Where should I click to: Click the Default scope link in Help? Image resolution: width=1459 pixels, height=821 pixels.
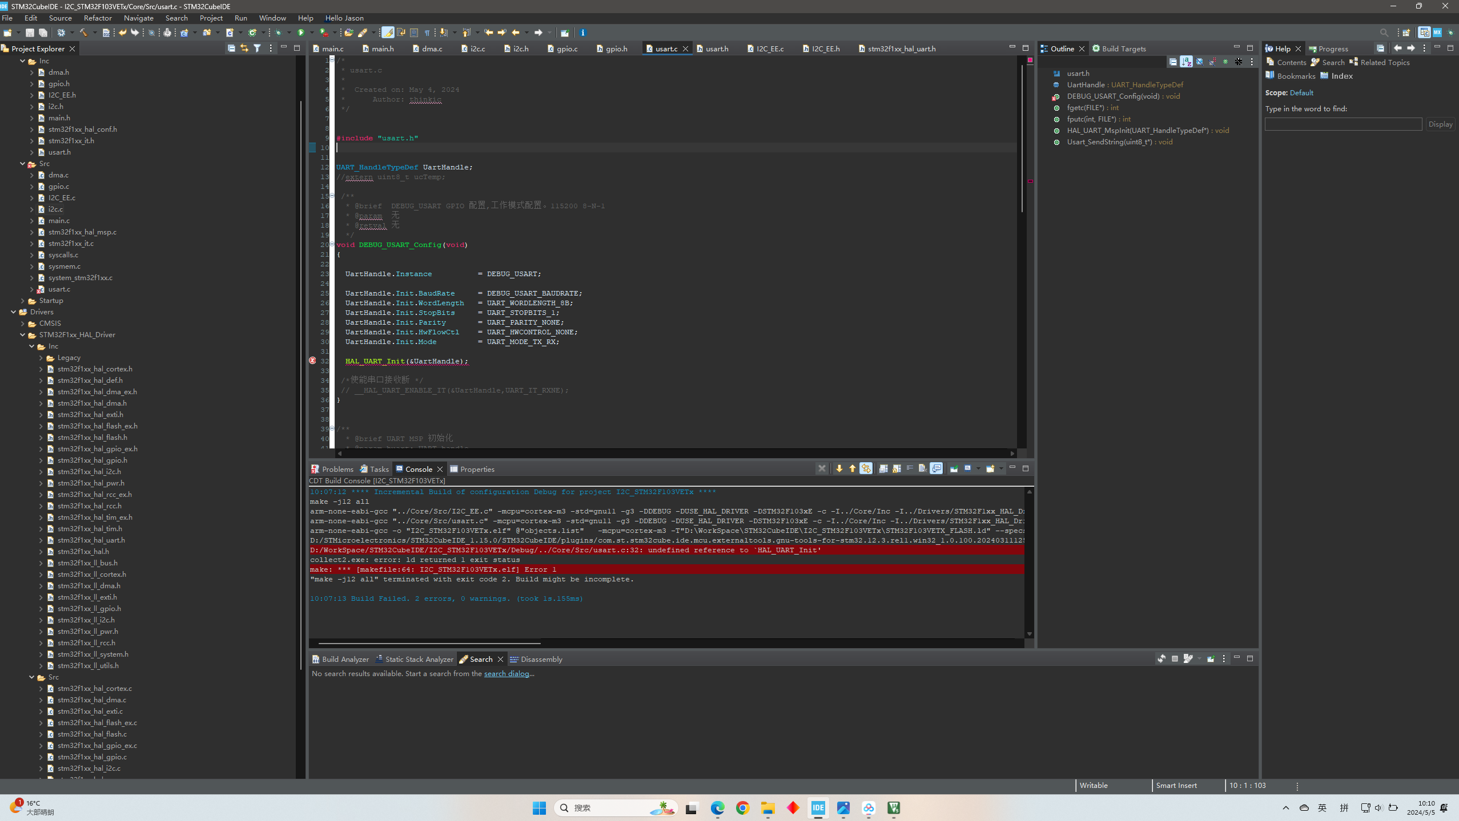(1301, 92)
